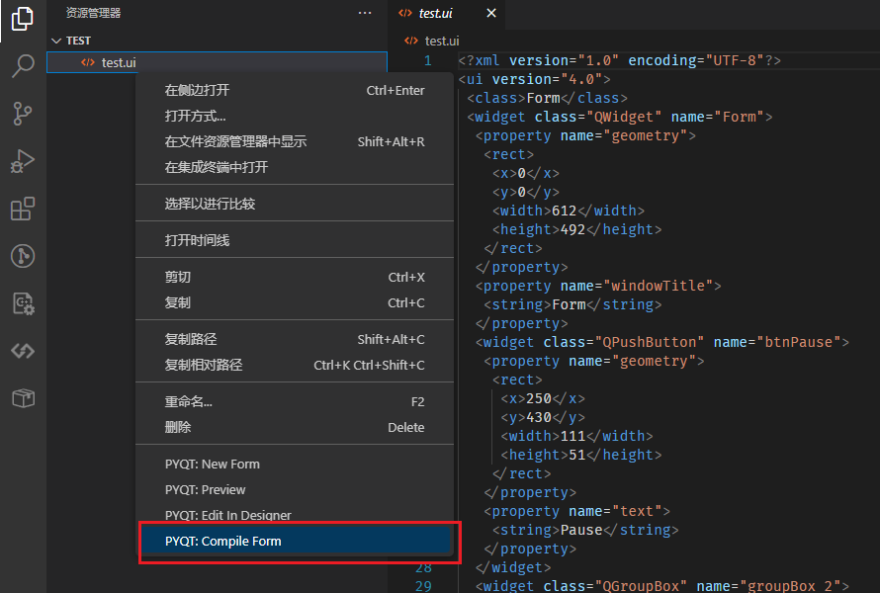
Task: Click the test.ui breadcrumb above the editor
Action: click(x=440, y=41)
